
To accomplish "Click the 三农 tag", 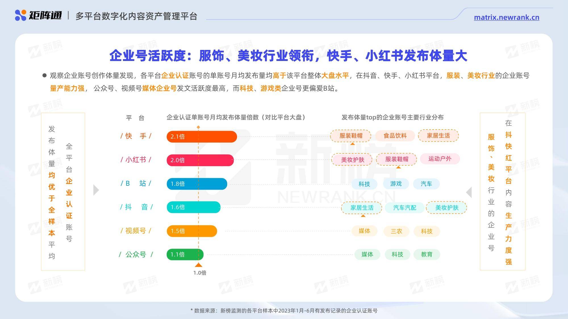I will (396, 231).
